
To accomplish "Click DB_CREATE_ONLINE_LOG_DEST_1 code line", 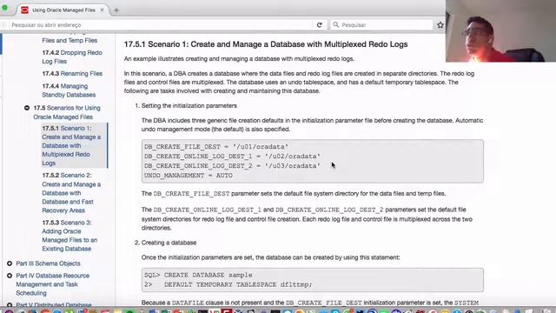I will 232,156.
